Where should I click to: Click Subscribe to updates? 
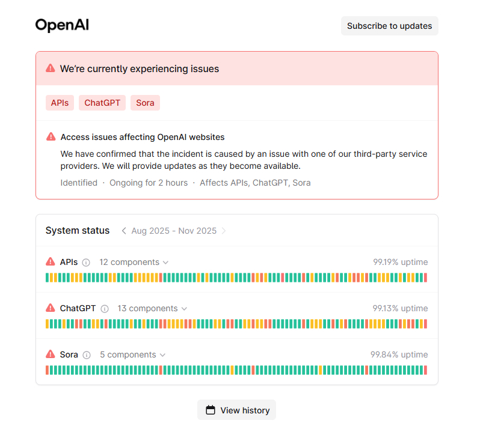(389, 26)
